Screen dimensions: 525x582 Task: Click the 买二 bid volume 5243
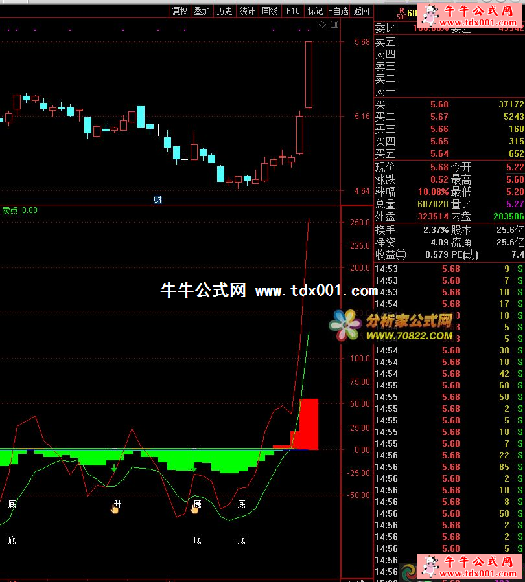coord(513,117)
